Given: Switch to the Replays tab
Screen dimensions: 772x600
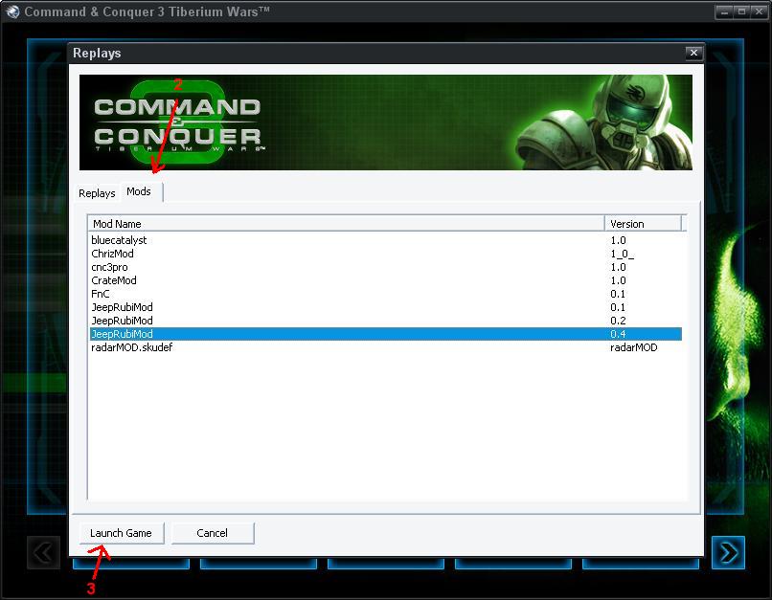Looking at the screenshot, I should [x=97, y=192].
